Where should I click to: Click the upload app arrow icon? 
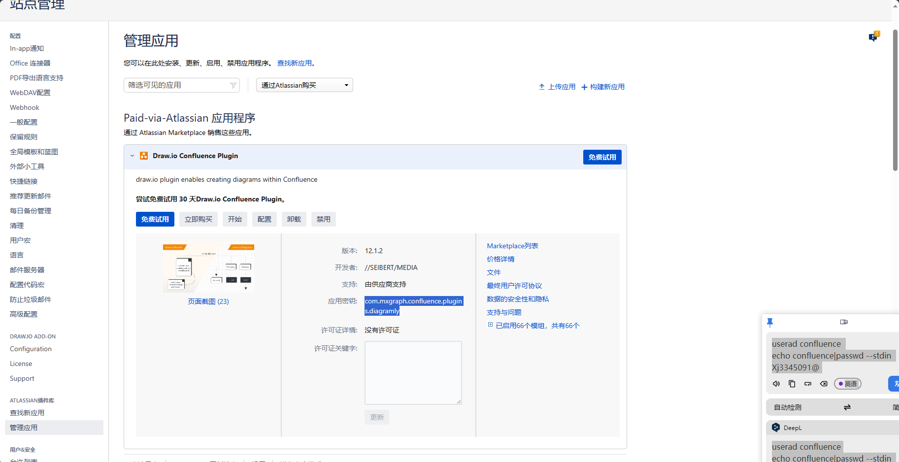(x=542, y=87)
